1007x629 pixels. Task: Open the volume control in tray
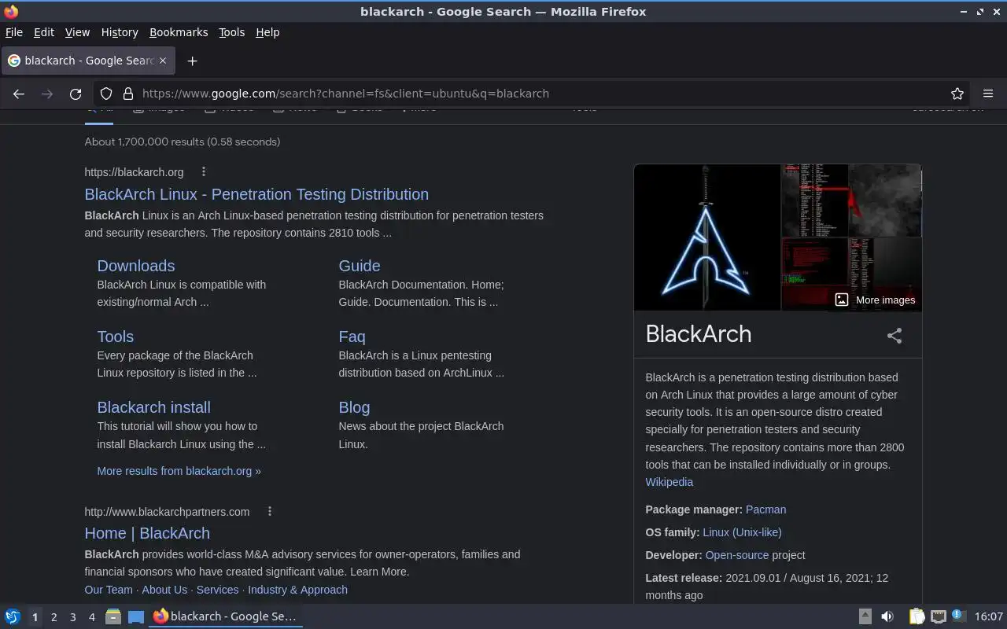pyautogui.click(x=887, y=617)
